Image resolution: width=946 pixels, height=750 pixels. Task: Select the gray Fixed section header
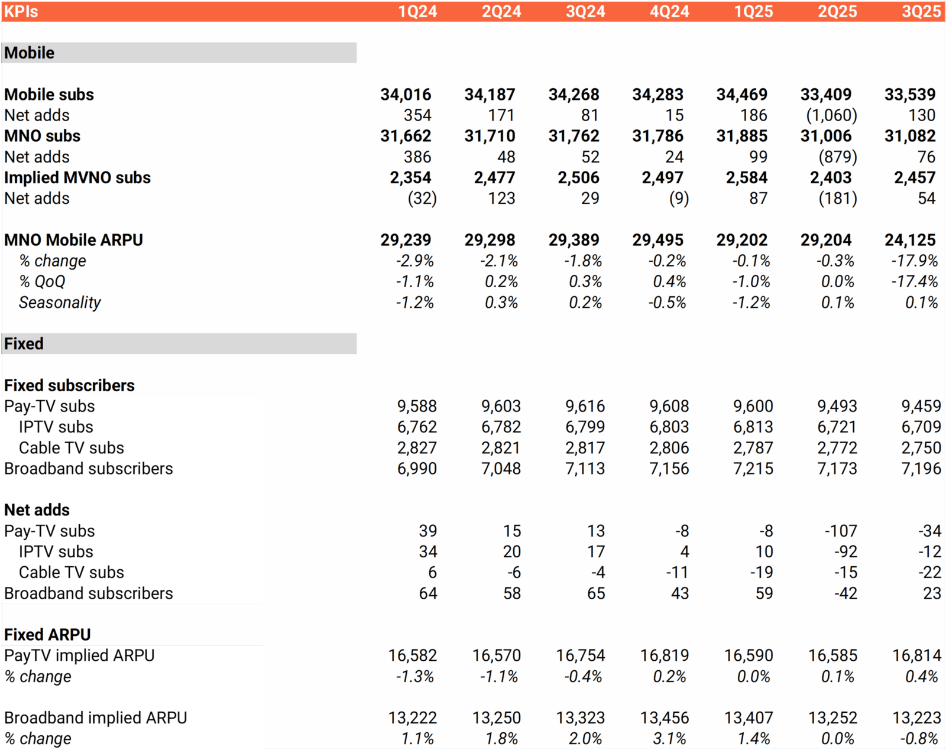(x=179, y=343)
